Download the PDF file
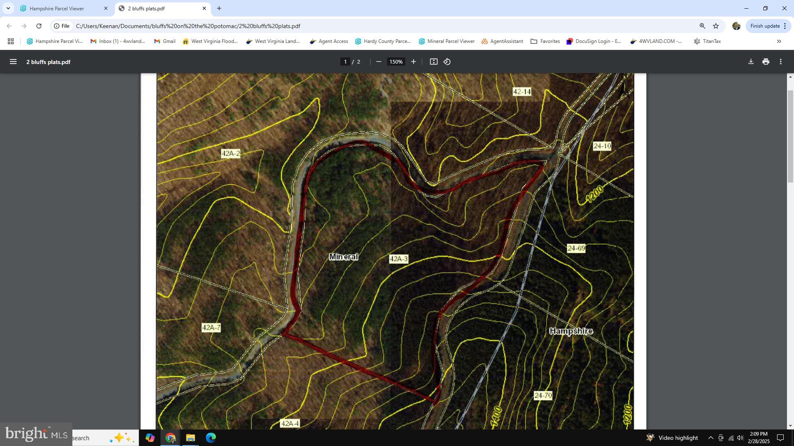The image size is (794, 446). pyautogui.click(x=751, y=62)
